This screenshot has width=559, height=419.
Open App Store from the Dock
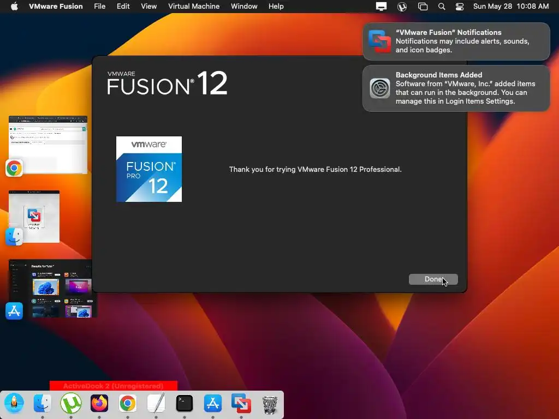click(x=213, y=403)
